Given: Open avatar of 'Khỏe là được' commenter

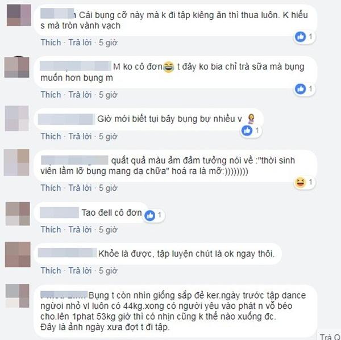Looking at the screenshot, I should [18, 254].
